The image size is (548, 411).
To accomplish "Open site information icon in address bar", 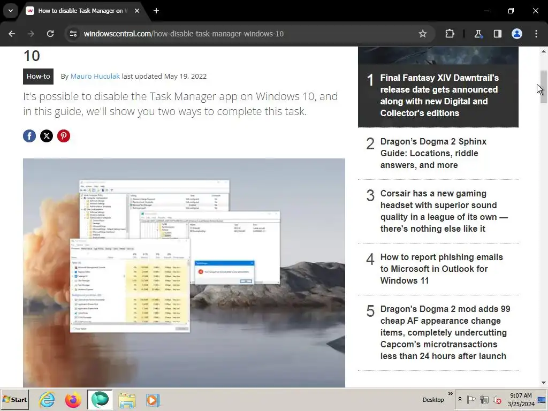I will coord(73,34).
